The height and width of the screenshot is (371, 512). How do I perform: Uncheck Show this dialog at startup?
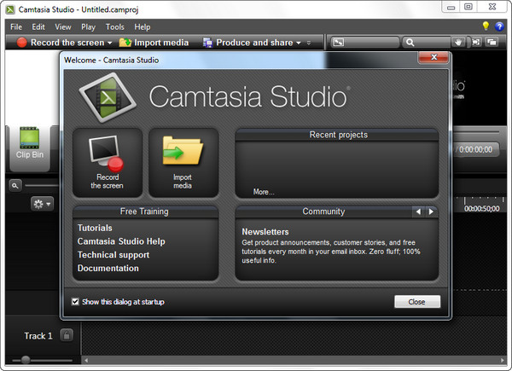click(75, 301)
